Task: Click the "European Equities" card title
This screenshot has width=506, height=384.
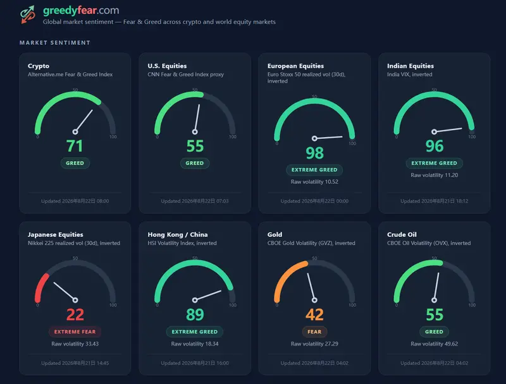Action: tap(295, 66)
